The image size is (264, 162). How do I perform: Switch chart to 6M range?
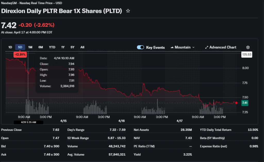point(40,47)
